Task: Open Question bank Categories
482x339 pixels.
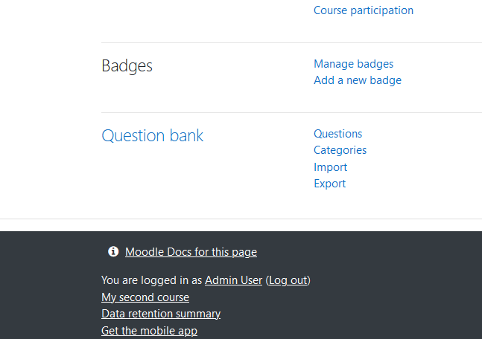Action: pos(340,150)
